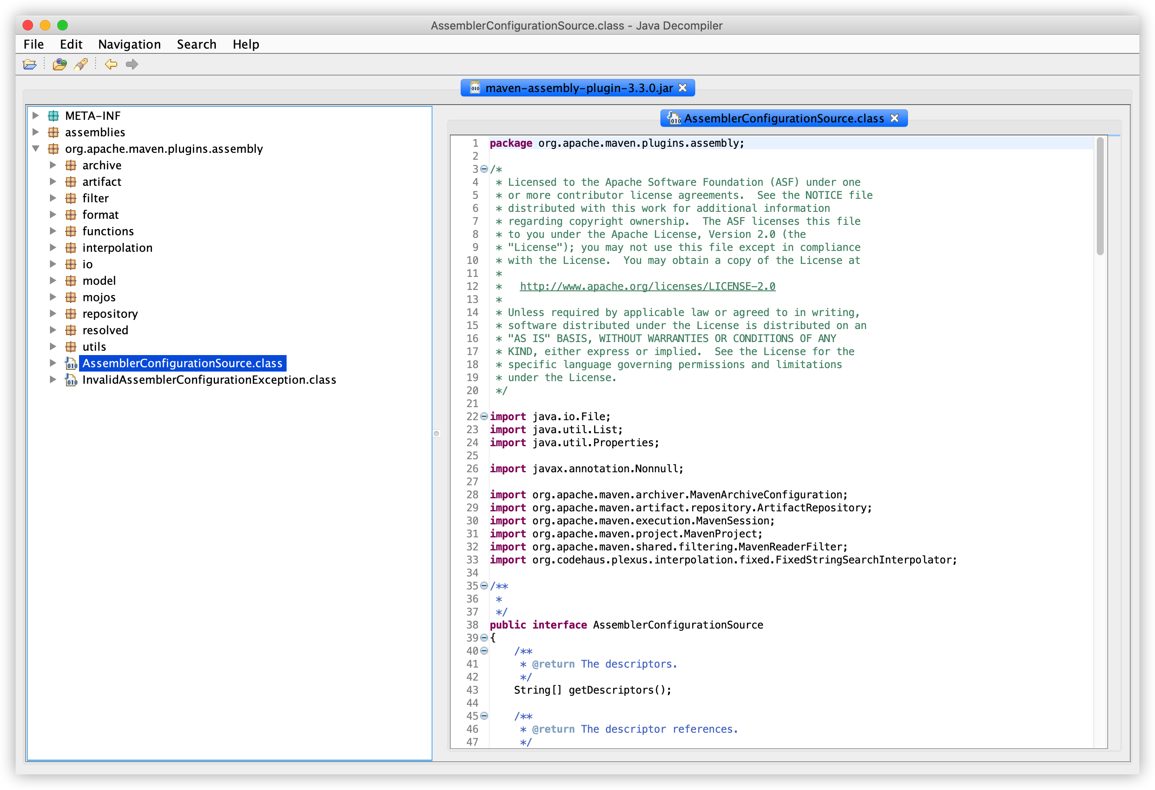
Task: Select InvalidAssemblerConfigurationException.class in the tree
Action: 209,380
